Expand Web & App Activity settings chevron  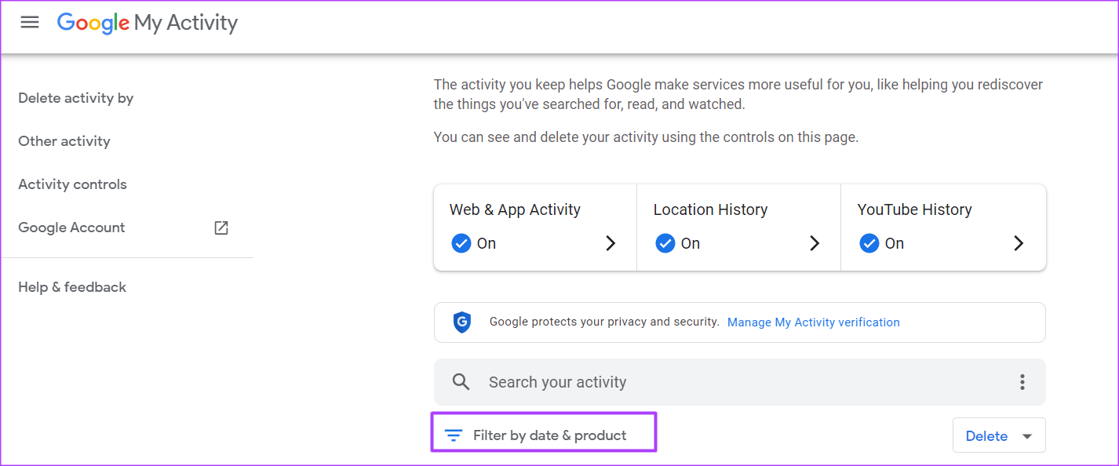pyautogui.click(x=611, y=243)
